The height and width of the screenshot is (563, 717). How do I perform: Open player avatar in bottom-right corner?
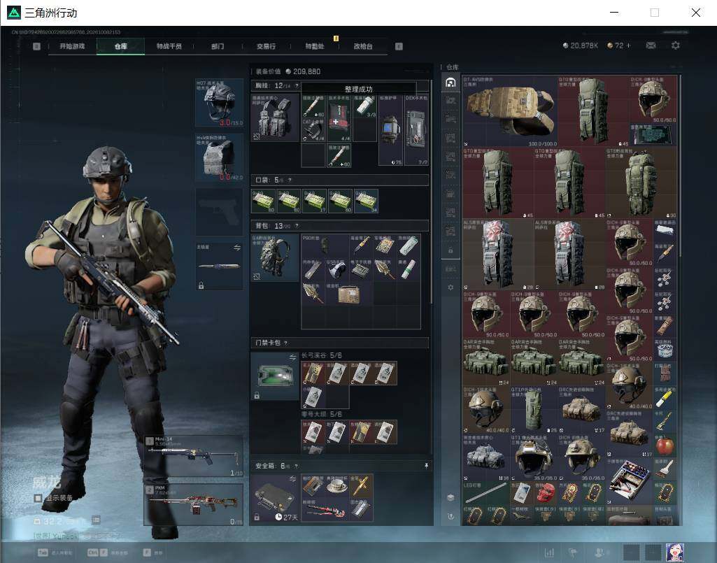coord(674,553)
